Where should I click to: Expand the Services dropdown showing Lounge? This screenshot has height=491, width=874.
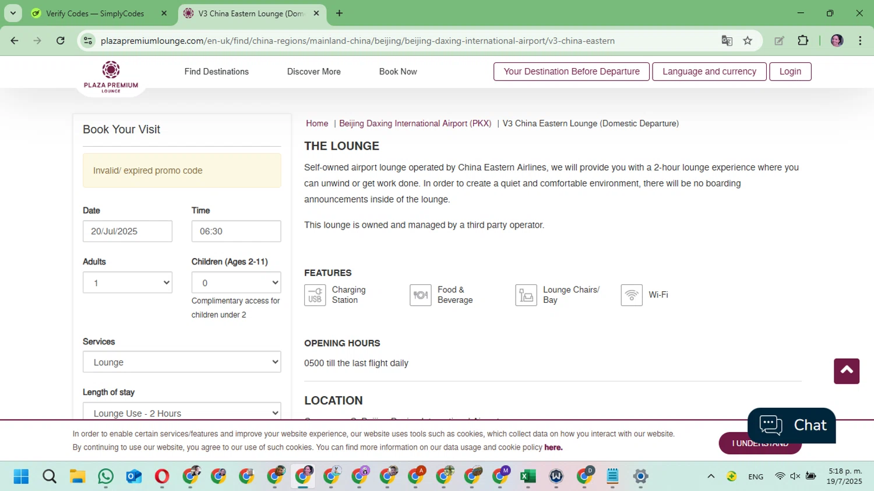(182, 362)
